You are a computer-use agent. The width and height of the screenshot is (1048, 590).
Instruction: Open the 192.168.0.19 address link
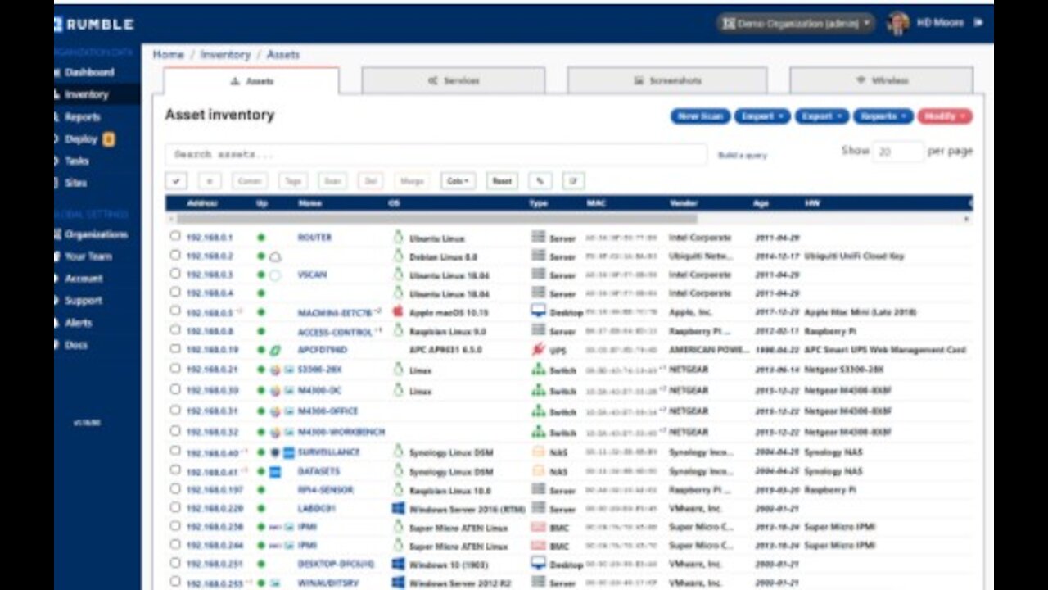[x=212, y=349]
